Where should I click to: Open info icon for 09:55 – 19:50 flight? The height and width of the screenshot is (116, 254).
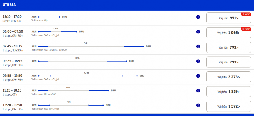[x=198, y=76]
